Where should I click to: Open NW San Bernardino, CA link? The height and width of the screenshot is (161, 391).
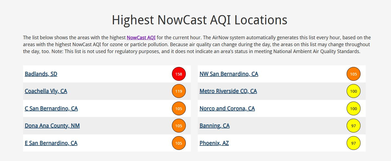click(x=229, y=74)
